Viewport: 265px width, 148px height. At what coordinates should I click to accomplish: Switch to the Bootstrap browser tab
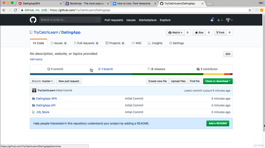[x=87, y=3]
